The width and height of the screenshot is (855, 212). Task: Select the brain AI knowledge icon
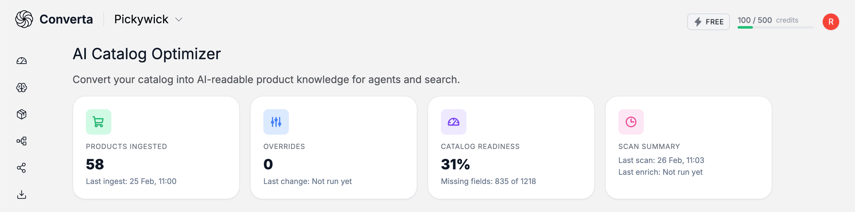(22, 88)
